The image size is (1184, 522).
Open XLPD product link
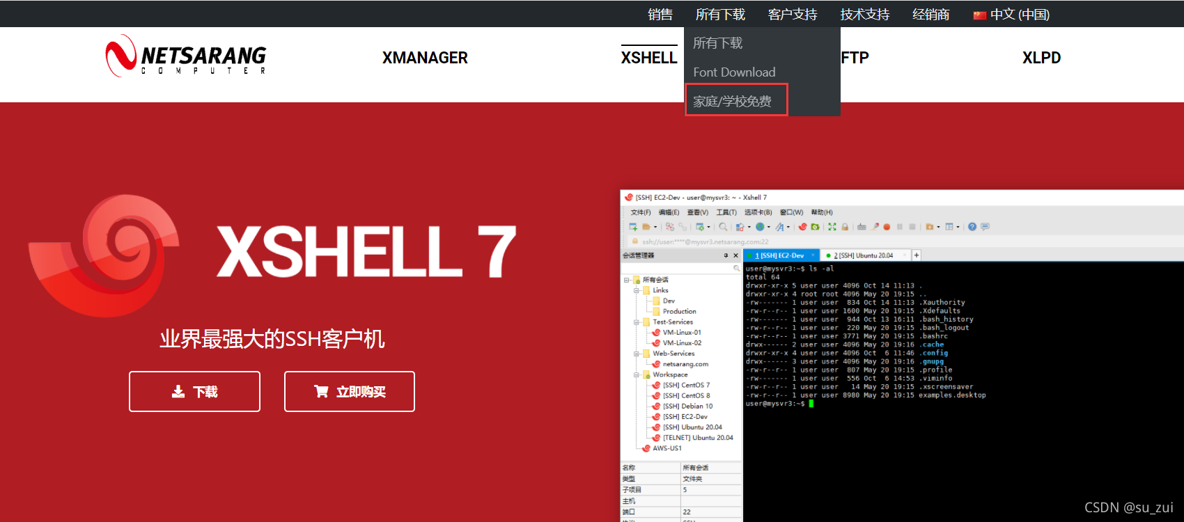click(1041, 58)
